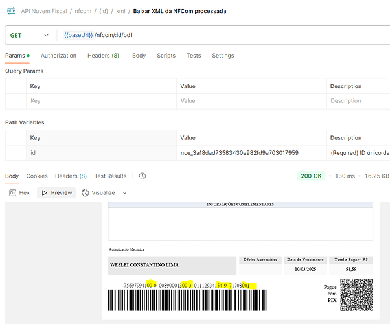
Task: Click the id path variable key cell
Action: 101,153
